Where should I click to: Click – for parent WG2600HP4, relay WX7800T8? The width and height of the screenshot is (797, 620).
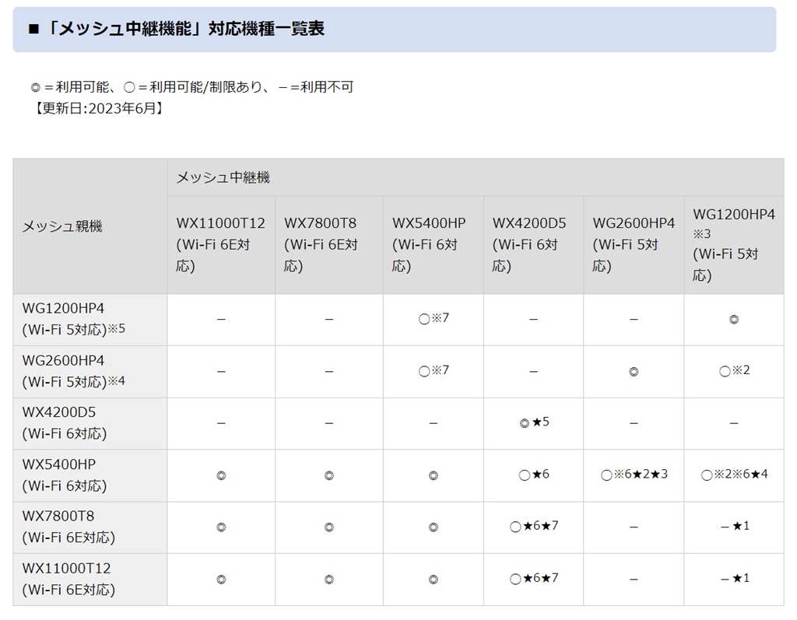329,372
